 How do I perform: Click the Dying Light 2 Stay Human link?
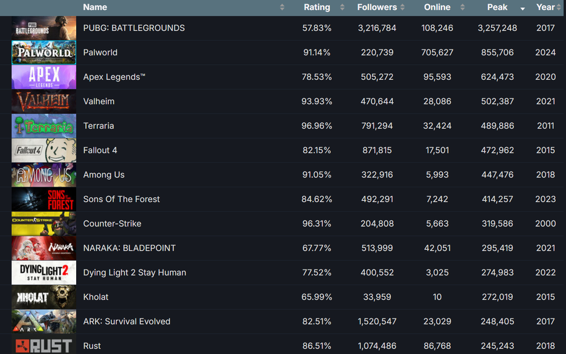tap(135, 272)
